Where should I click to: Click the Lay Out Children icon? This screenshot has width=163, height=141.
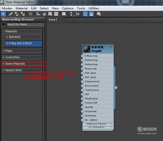[x=78, y=14]
